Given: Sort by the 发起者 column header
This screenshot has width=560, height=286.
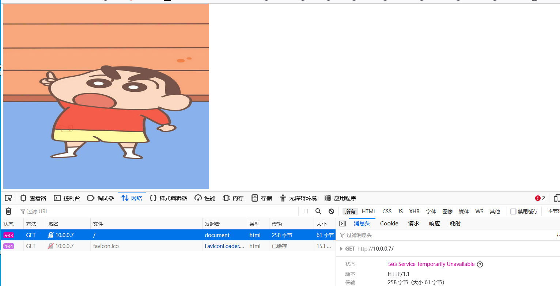Looking at the screenshot, I should 224,224.
